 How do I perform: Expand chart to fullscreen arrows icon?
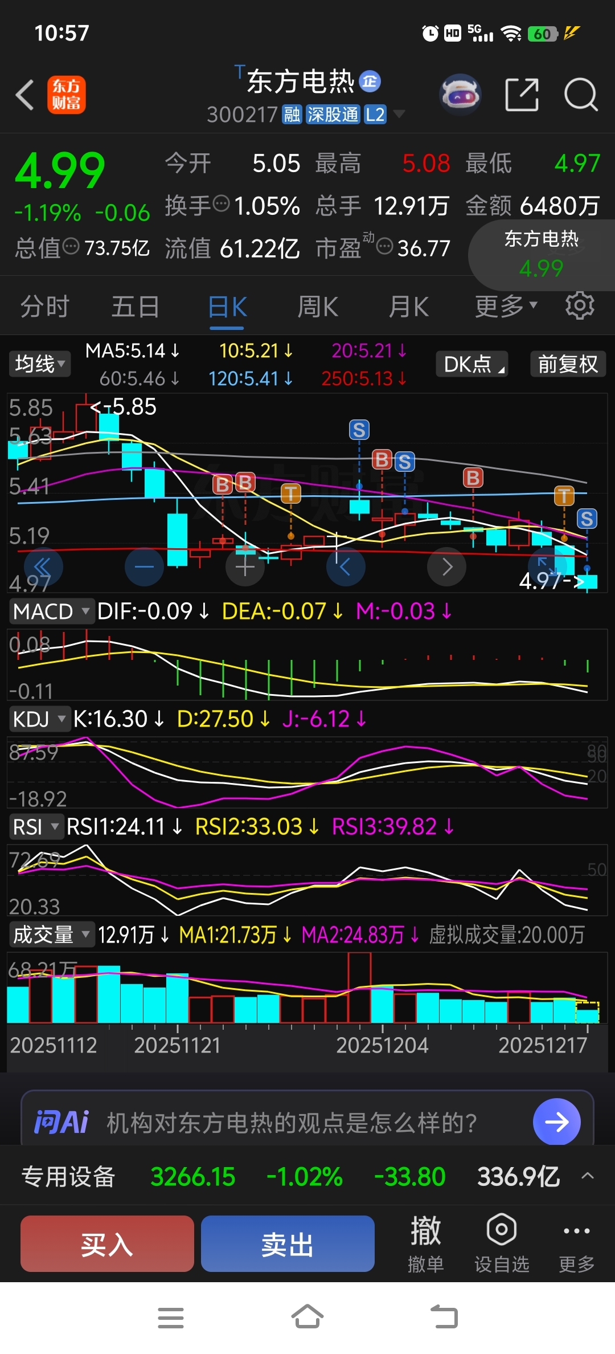(x=547, y=567)
